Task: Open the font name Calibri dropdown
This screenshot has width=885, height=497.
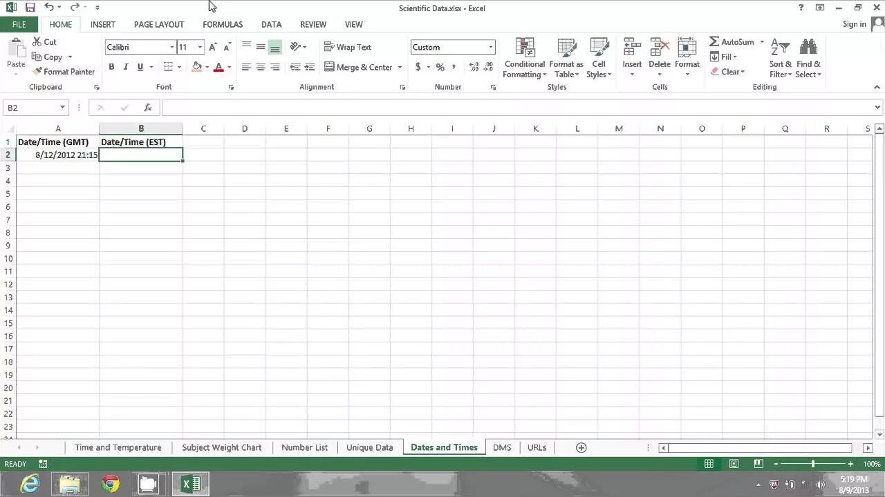Action: pos(172,47)
